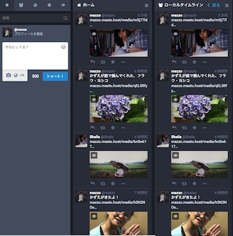
Task: Favourite the hydrangea post in ホーム
Action: point(112,128)
